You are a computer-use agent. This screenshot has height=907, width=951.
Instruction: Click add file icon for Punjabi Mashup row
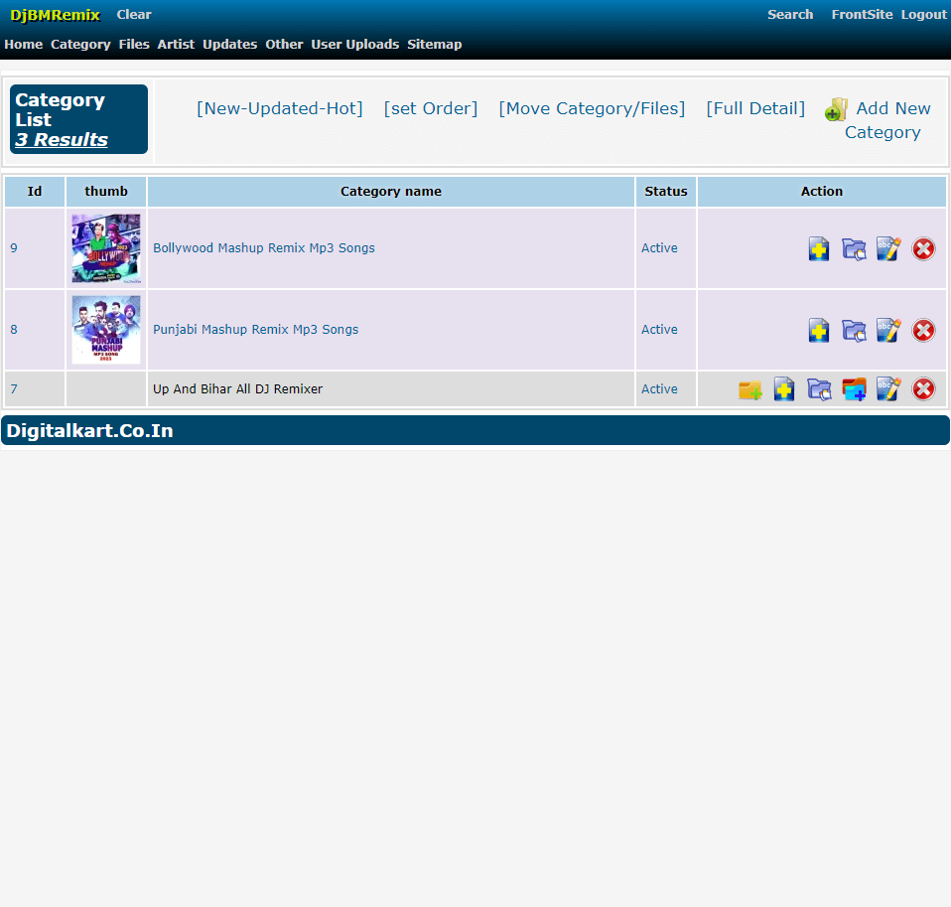pos(819,330)
